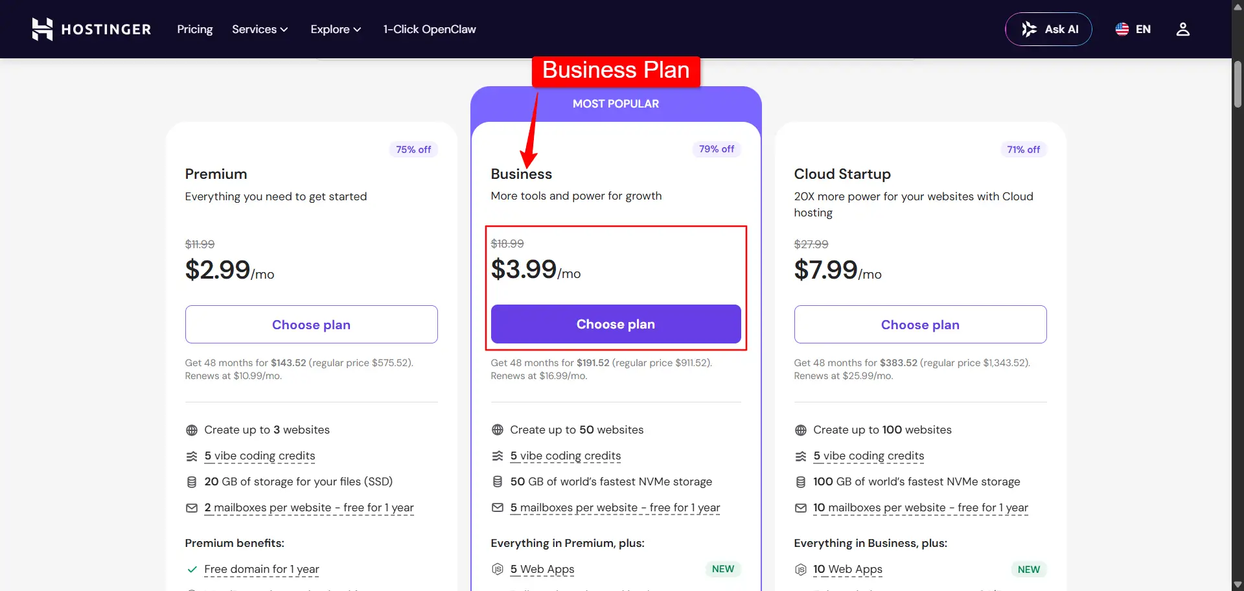Screen dimensions: 1244x591
Task: Expand the Services dropdown menu
Action: (260, 29)
